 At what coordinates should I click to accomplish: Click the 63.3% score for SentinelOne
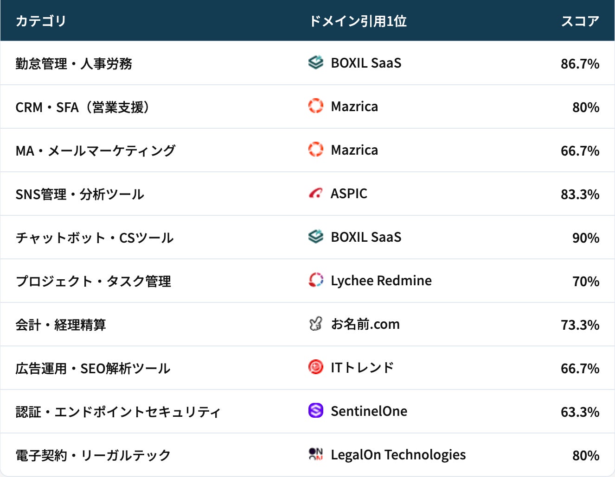click(x=580, y=412)
